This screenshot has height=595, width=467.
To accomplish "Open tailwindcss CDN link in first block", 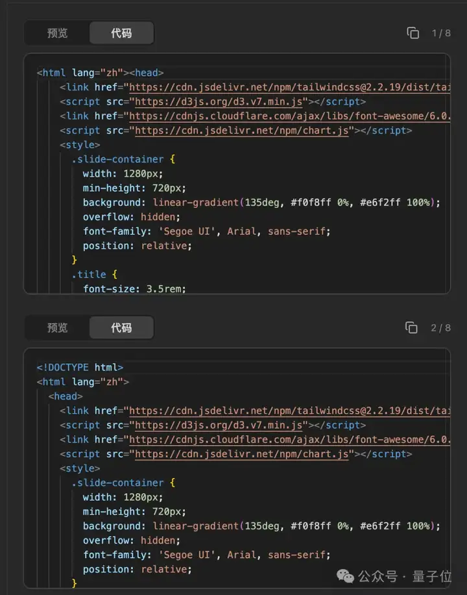I will click(x=289, y=87).
